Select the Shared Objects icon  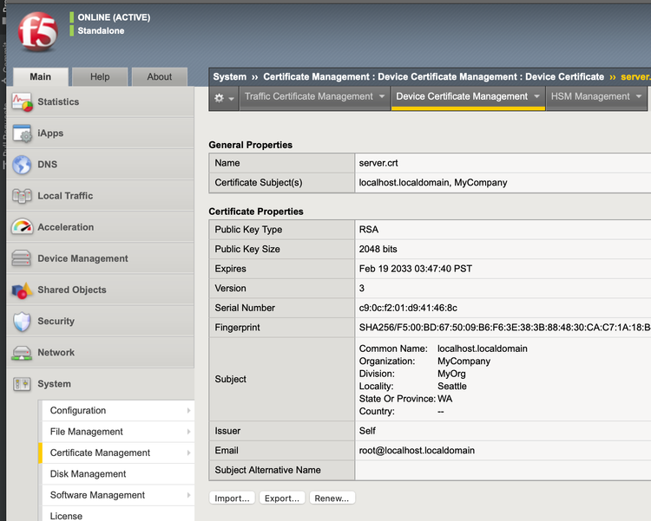pyautogui.click(x=23, y=290)
